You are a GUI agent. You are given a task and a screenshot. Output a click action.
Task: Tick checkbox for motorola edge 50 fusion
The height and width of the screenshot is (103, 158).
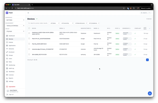pos(29,49)
